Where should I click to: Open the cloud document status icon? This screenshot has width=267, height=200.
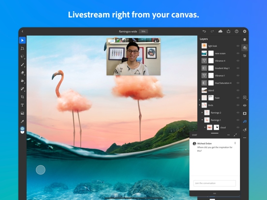(221, 31)
